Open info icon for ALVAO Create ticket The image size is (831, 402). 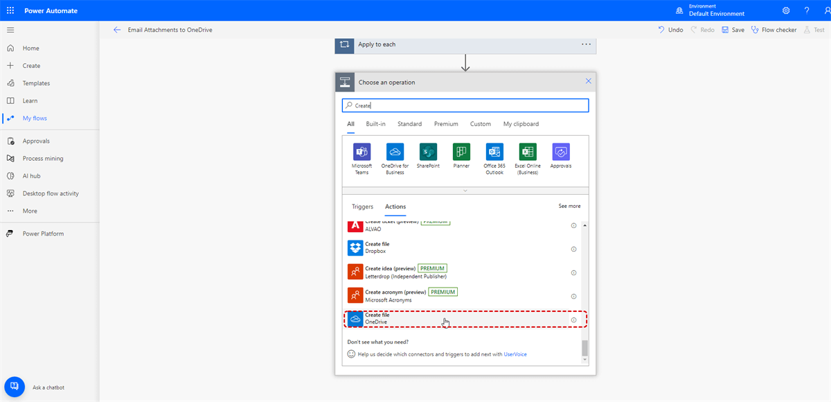[x=573, y=225]
